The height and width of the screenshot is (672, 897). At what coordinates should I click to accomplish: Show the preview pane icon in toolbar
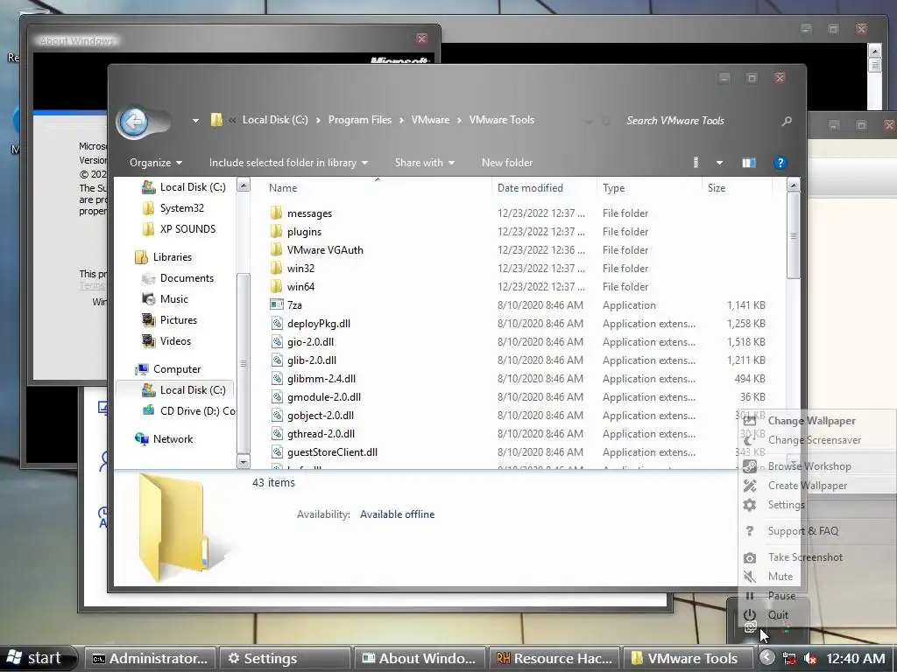[x=749, y=163]
